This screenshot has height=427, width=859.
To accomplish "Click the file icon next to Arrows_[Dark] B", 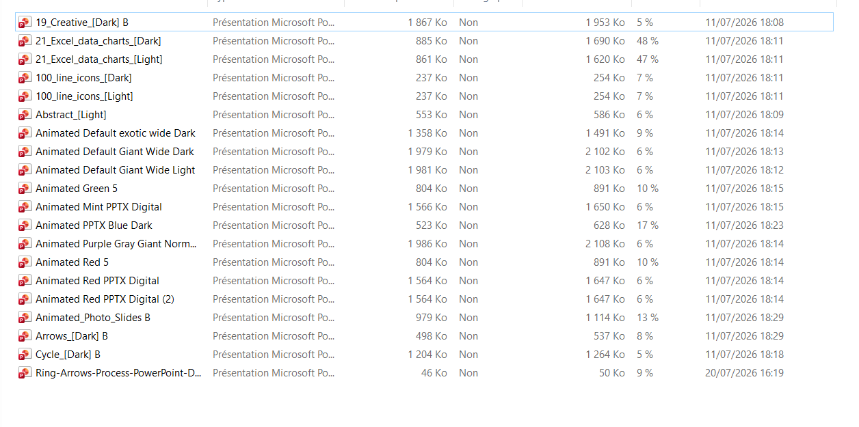I will 25,336.
